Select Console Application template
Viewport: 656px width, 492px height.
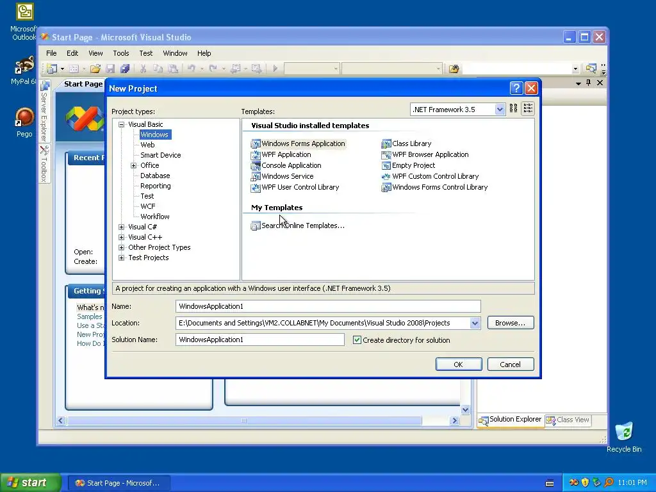[286, 165]
